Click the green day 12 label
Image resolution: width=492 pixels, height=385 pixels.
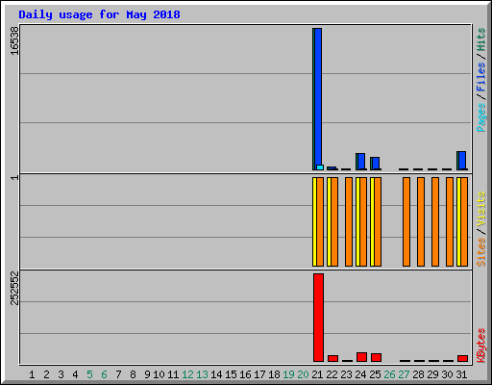click(187, 374)
